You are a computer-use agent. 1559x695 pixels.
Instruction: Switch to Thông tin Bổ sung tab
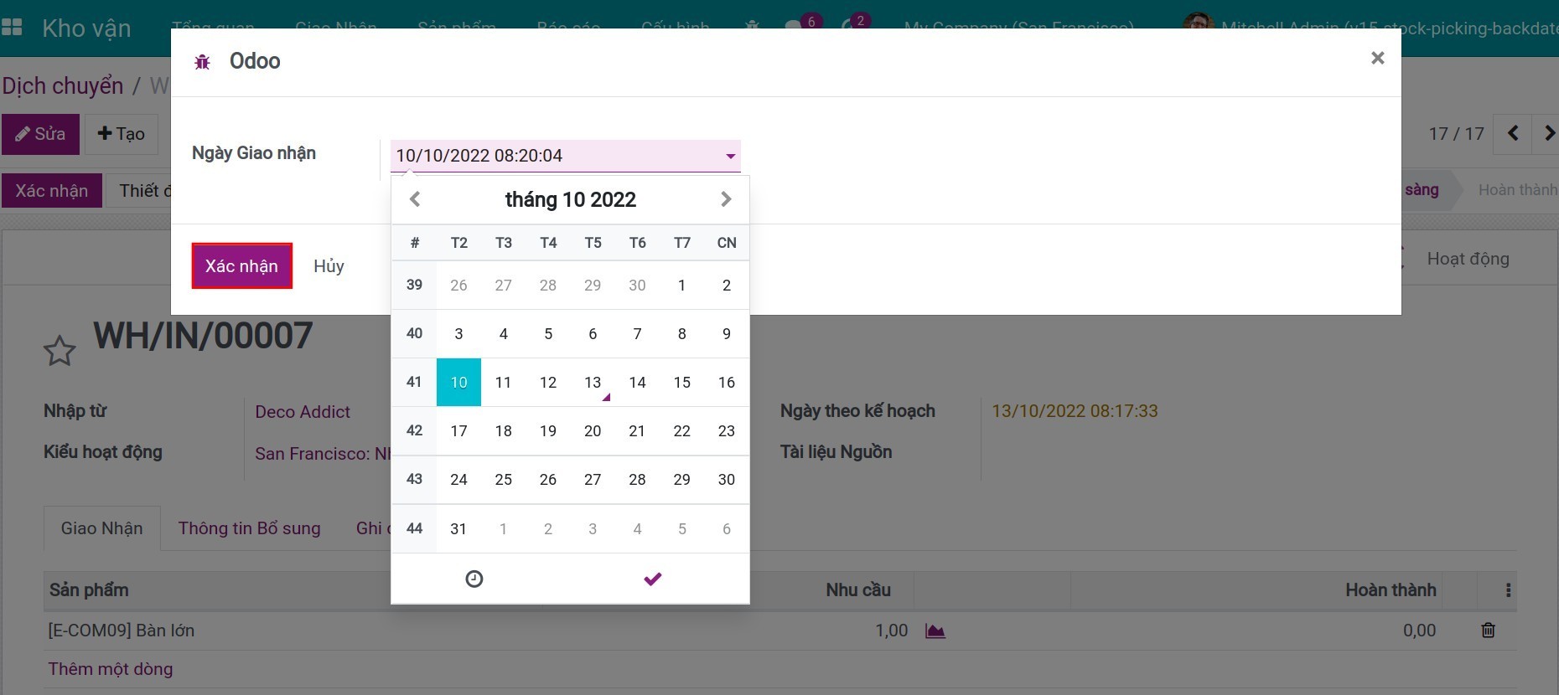249,528
